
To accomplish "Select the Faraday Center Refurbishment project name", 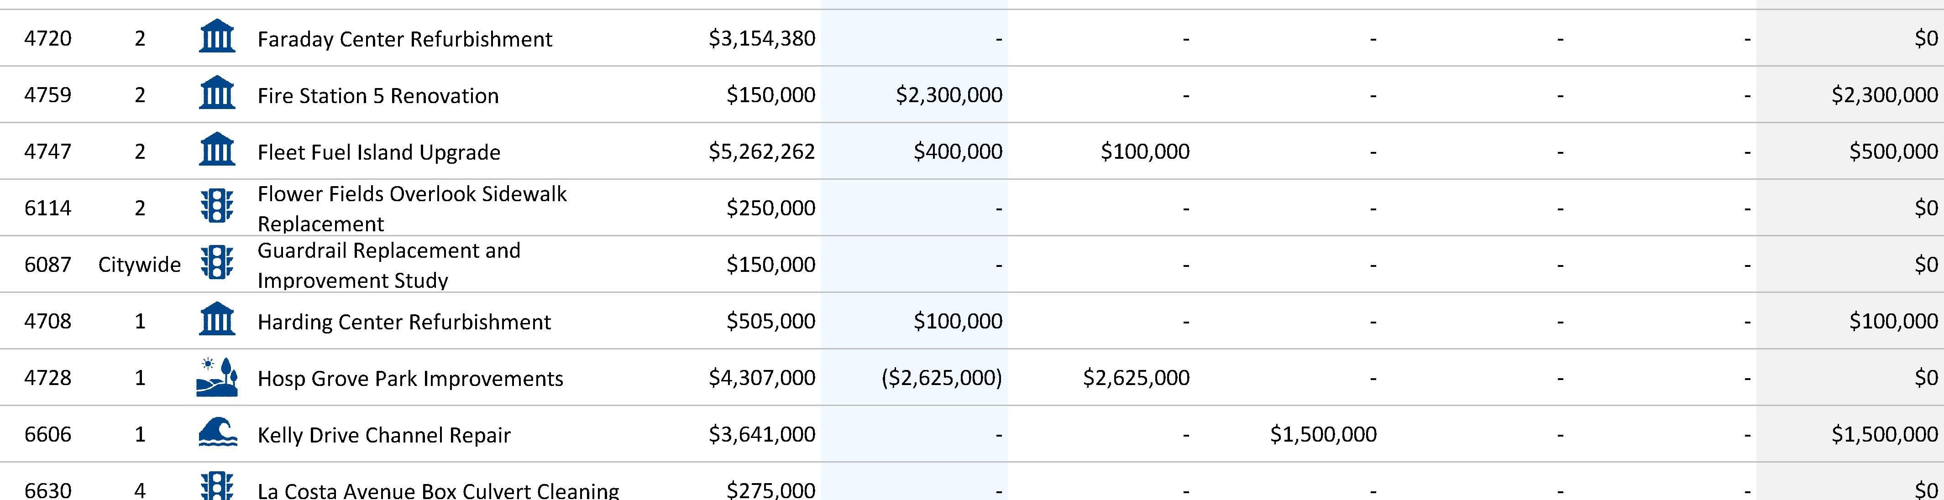I will (x=404, y=39).
